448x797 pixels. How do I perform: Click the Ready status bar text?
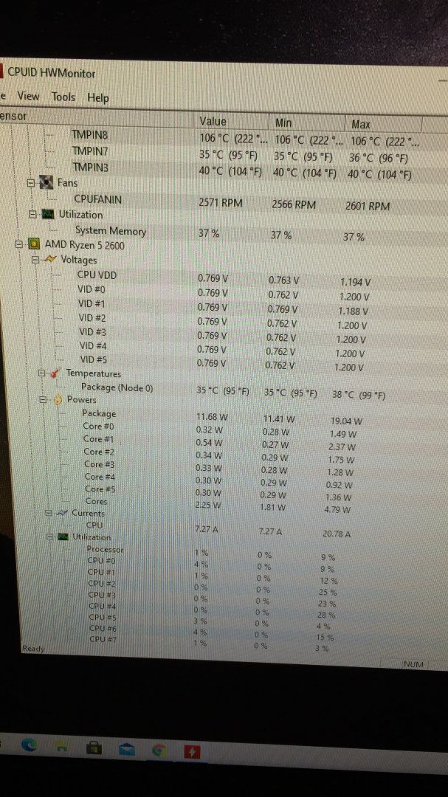pyautogui.click(x=33, y=649)
